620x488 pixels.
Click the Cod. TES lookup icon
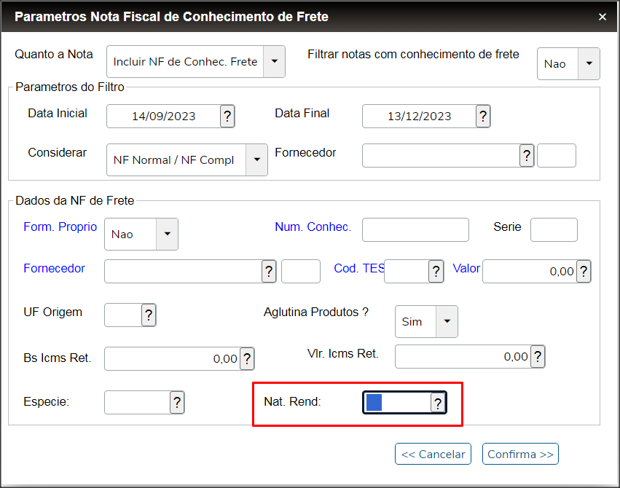pyautogui.click(x=436, y=272)
